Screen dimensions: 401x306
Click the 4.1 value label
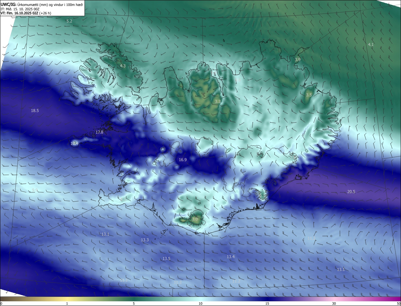(371, 45)
